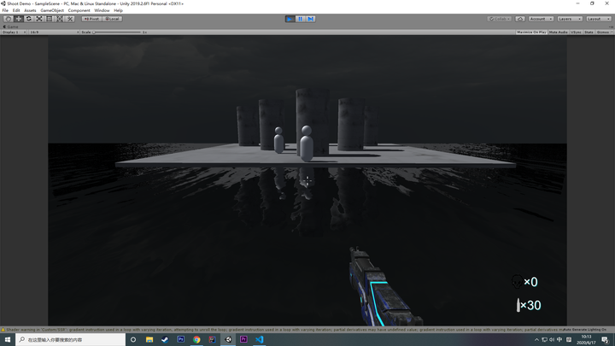Open the cloud Services icon

coord(520,19)
